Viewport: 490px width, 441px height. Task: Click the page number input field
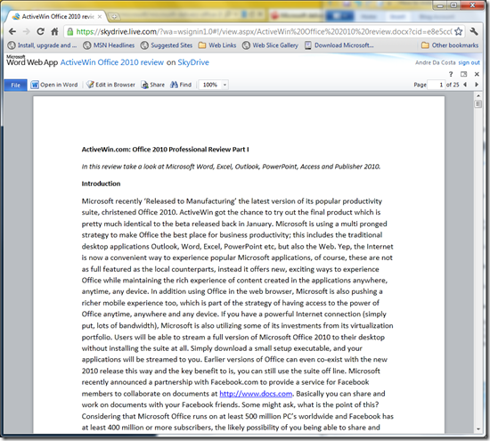coord(436,85)
